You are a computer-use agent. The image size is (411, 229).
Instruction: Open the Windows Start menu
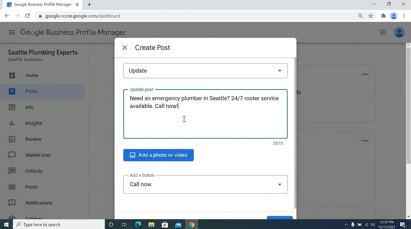(x=6, y=225)
